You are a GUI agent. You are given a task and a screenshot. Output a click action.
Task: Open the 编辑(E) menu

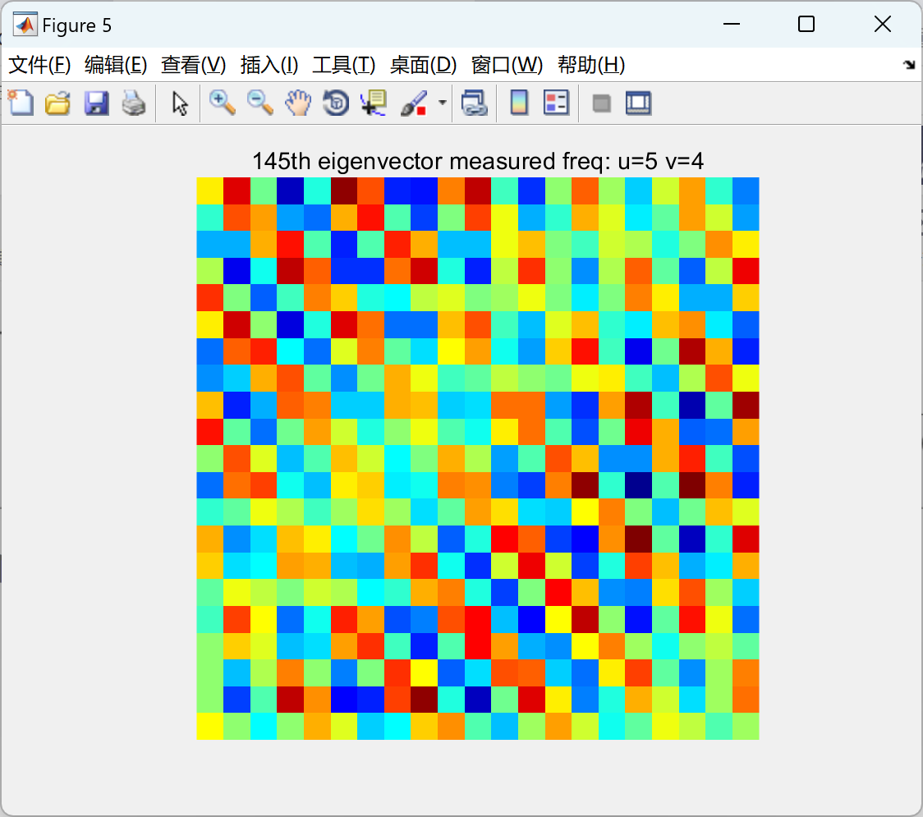coord(116,65)
